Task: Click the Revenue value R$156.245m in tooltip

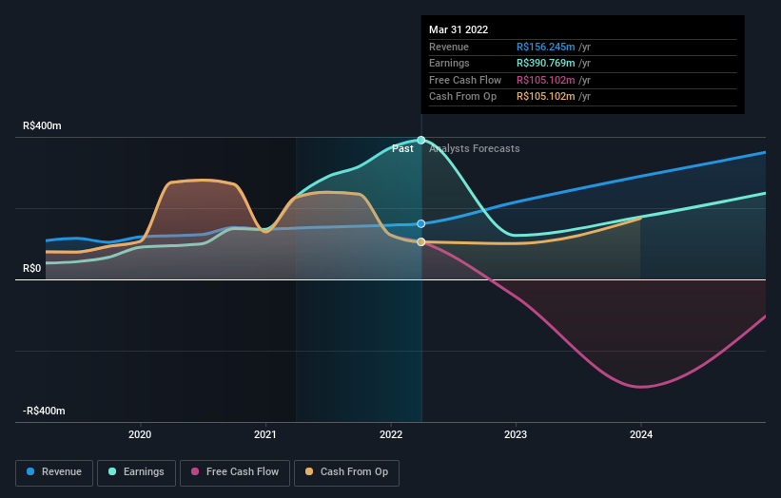Action: pyautogui.click(x=545, y=47)
